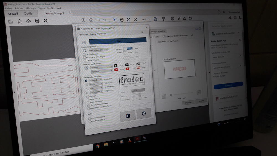This screenshot has width=277, height=156.
Task: Click the page preview slider handle
Action: [171, 95]
